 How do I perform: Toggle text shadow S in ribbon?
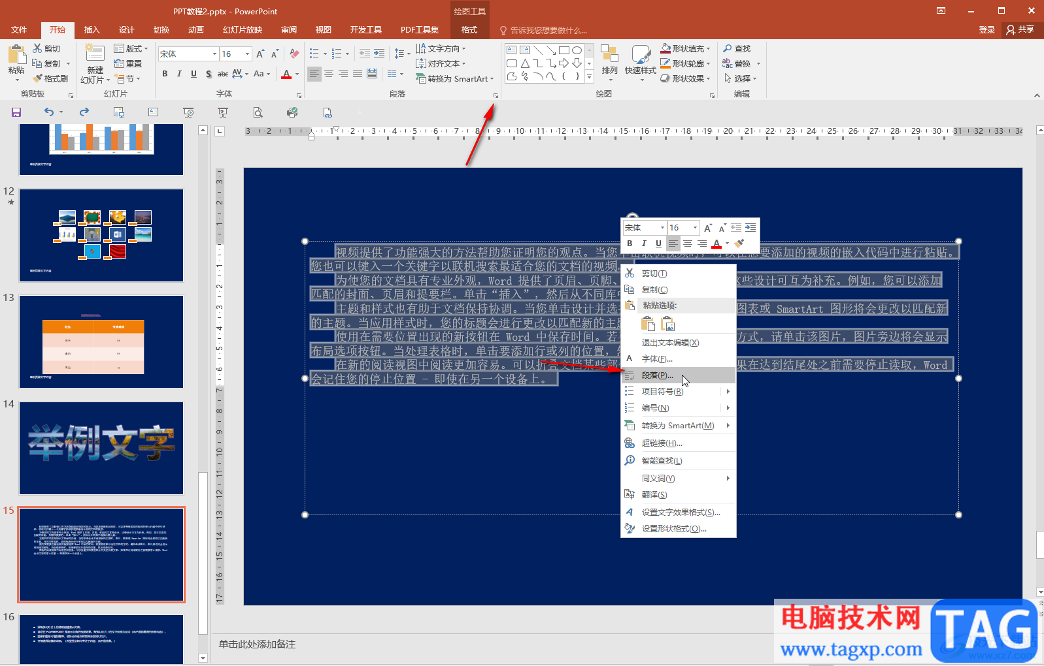tap(209, 74)
